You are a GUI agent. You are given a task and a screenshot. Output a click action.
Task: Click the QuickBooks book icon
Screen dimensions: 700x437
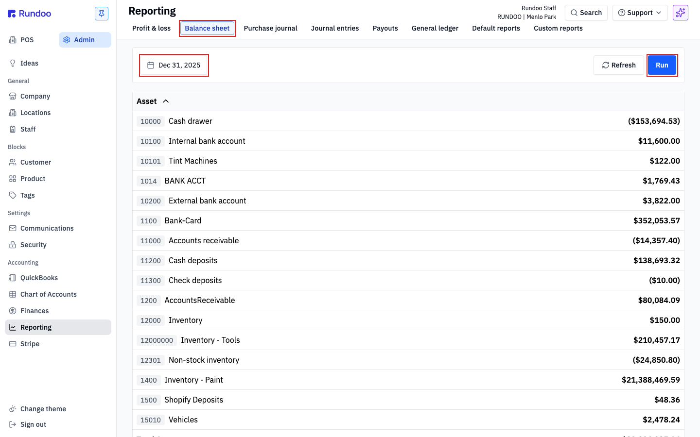tap(13, 278)
